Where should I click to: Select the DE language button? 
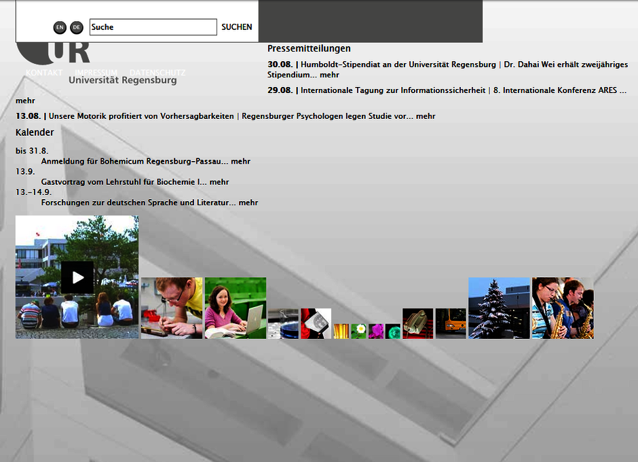point(77,27)
